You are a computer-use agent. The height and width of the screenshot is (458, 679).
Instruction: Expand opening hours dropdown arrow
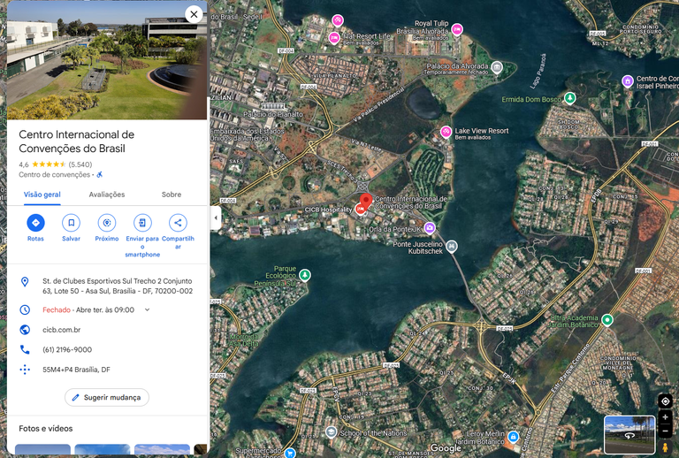point(148,309)
